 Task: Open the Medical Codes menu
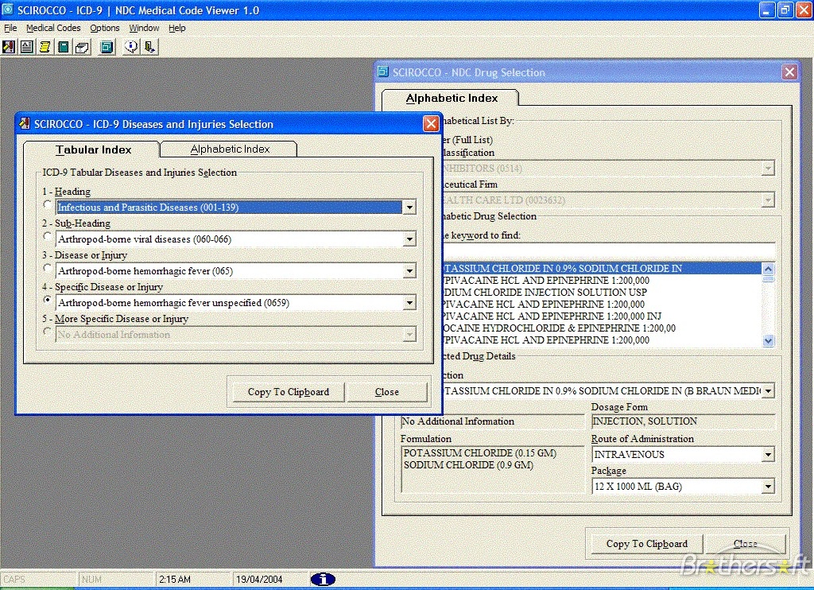point(53,28)
